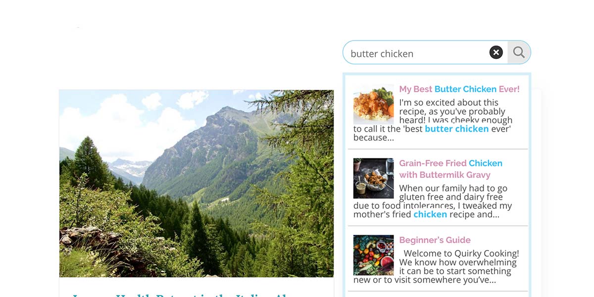Clear the search text with the X icon

click(x=496, y=52)
